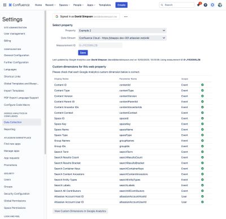Click the Search input field
The width and height of the screenshot is (226, 219).
click(x=177, y=5)
